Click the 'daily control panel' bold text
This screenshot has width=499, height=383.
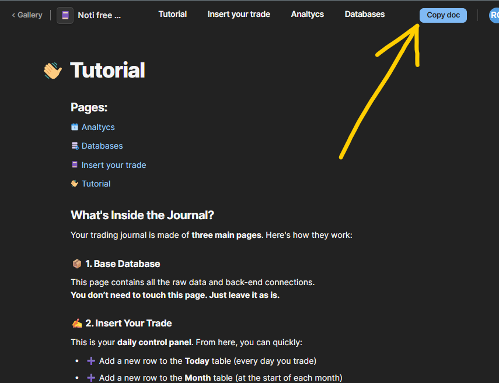tap(154, 342)
